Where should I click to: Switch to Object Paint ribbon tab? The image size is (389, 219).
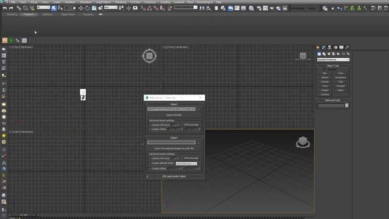coord(67,15)
